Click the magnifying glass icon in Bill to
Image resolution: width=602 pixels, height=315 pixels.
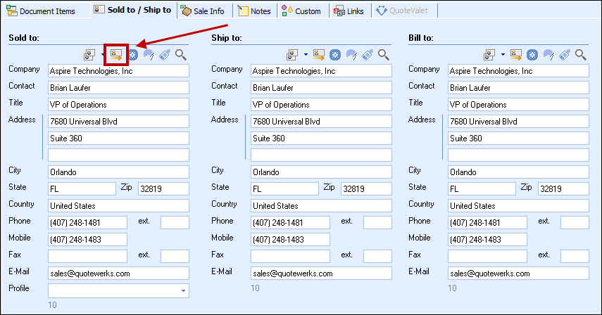pos(581,54)
